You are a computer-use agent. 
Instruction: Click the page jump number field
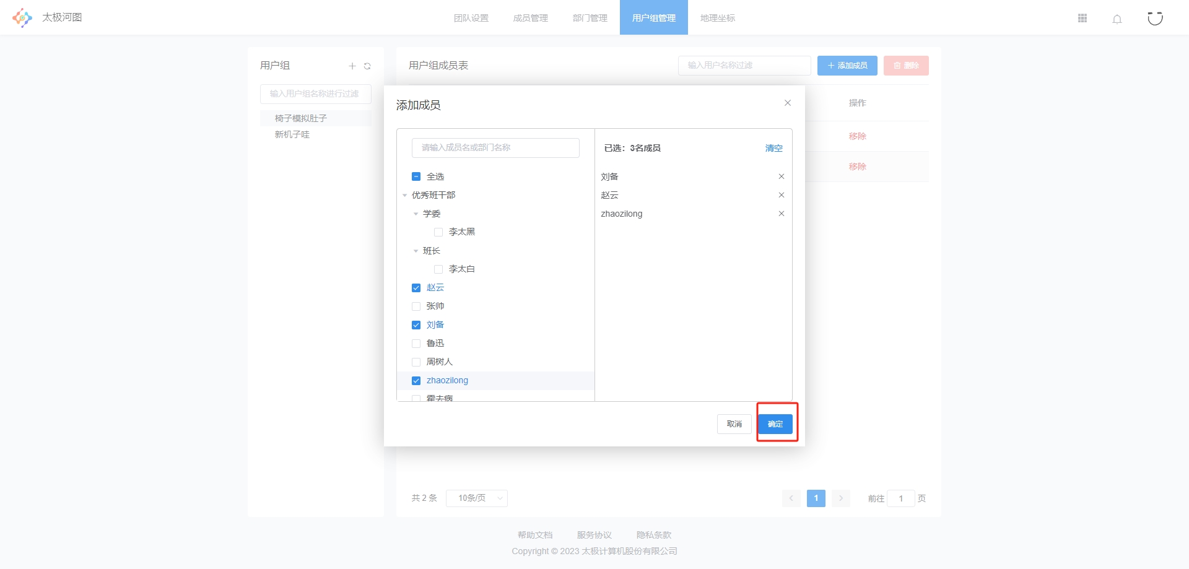(901, 498)
